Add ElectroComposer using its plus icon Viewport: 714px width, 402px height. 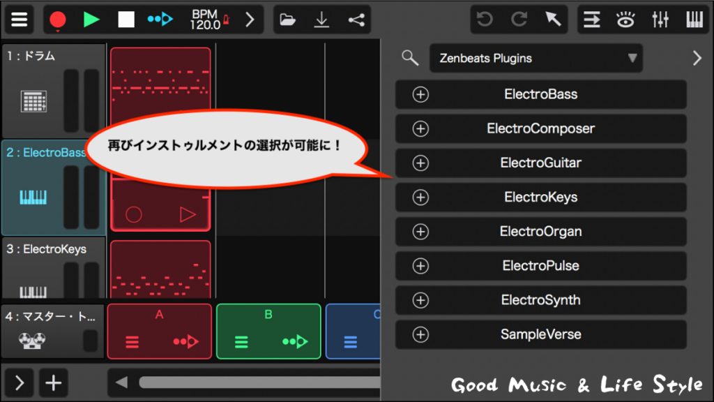tap(420, 128)
